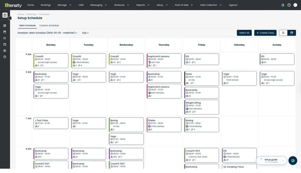Click the itensity logo
Image resolution: width=301 pixels, height=173 pixels.
13,5
